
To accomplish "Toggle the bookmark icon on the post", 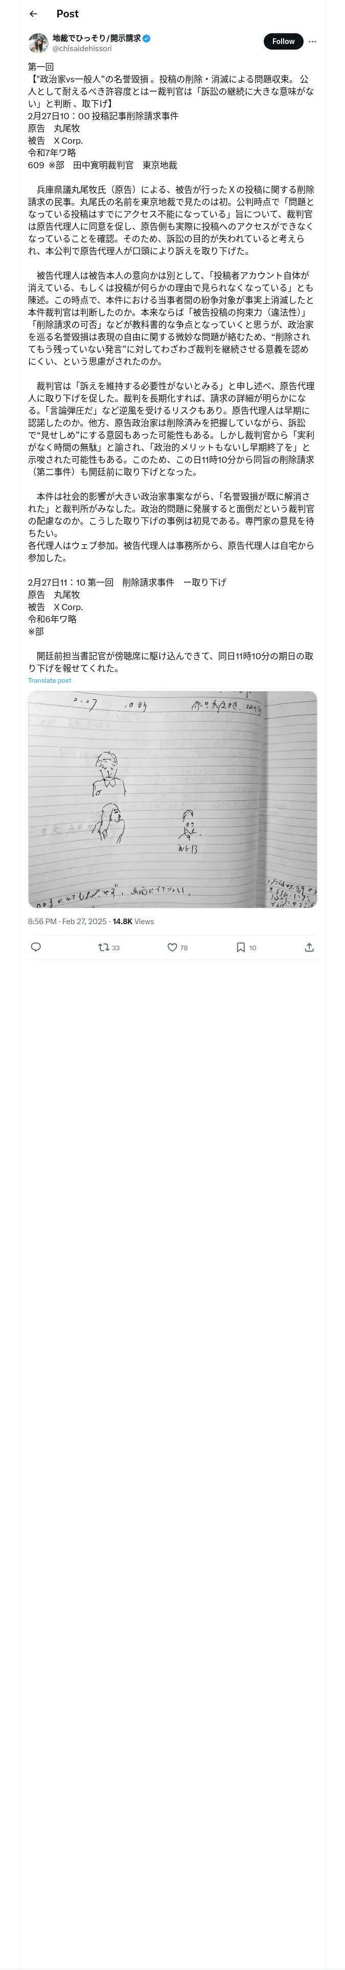I will [241, 947].
